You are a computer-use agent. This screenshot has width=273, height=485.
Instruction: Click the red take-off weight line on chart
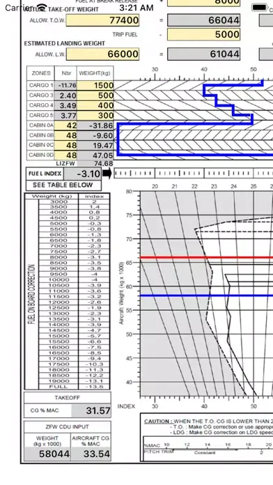[x=207, y=257]
